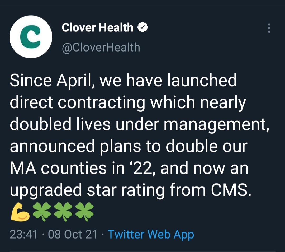The width and height of the screenshot is (285, 252).
Task: Click the 08 Oct 21 date
Action: (x=73, y=235)
